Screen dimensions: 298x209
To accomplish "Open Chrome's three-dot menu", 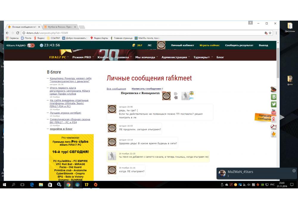I will (x=276, y=33).
